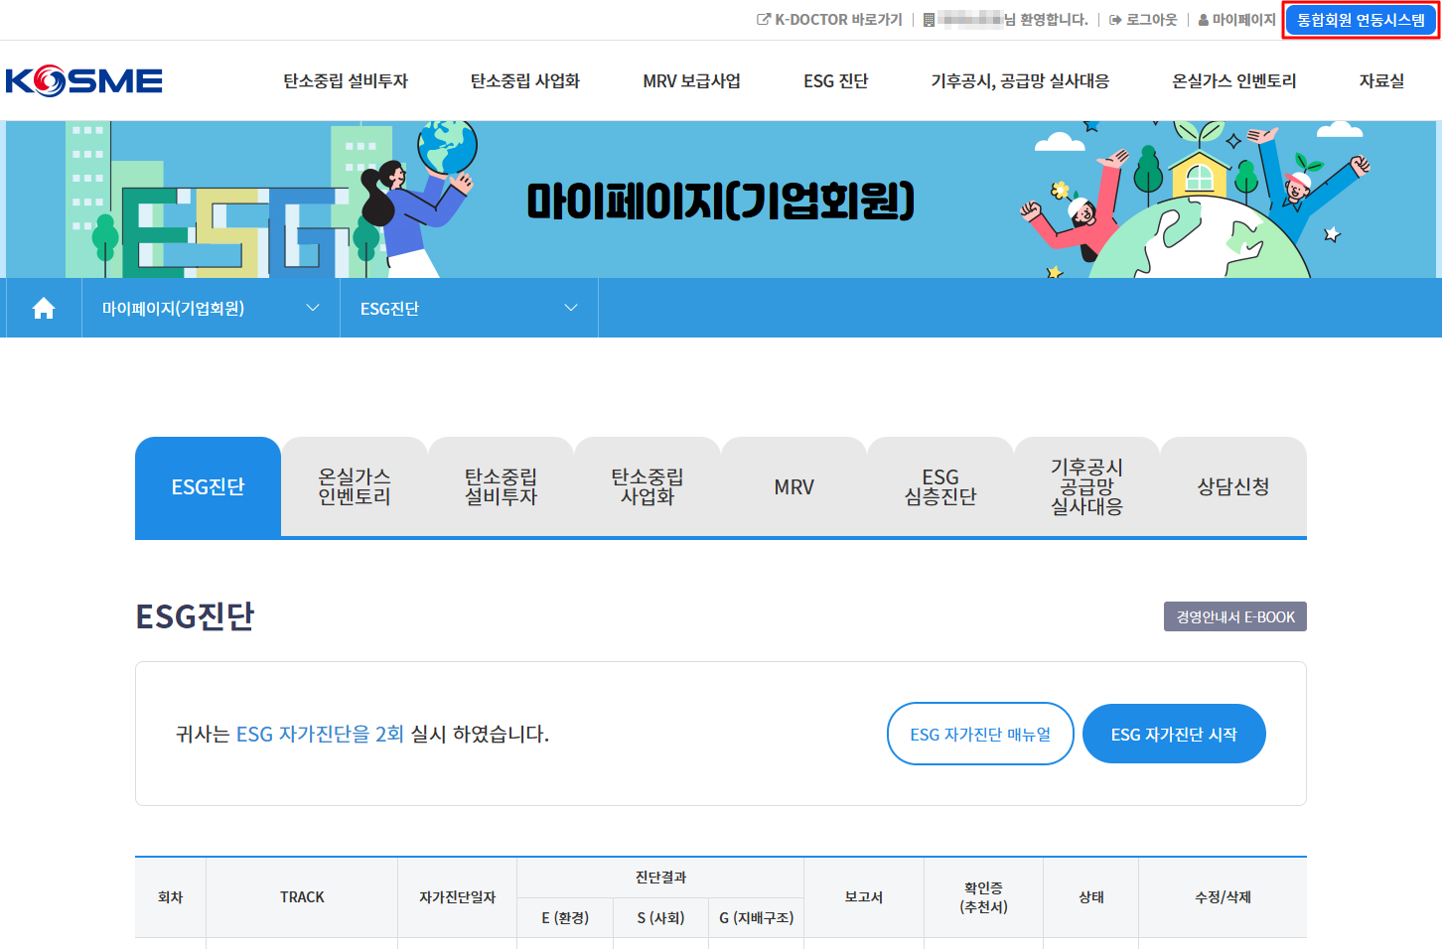Switch to 상담신청 tab
1442x949 pixels.
point(1233,486)
